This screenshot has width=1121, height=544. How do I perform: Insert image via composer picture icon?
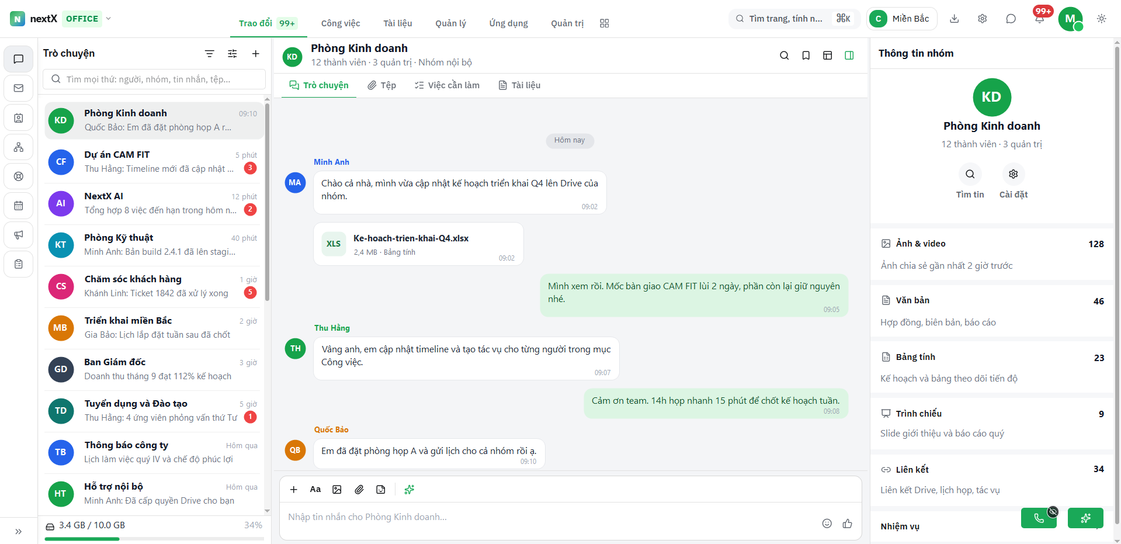tap(337, 490)
